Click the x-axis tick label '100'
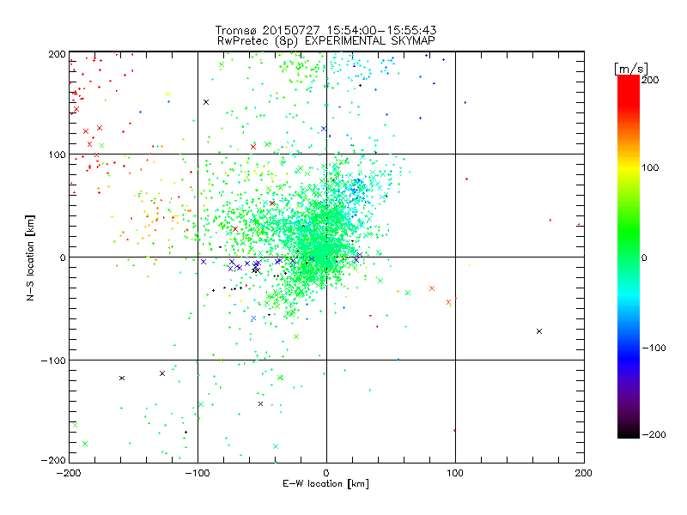 455,473
